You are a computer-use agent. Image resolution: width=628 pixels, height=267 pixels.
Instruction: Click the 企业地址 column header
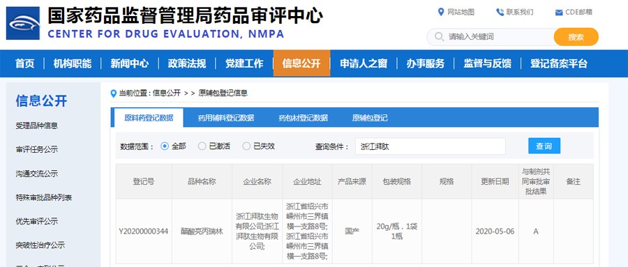click(307, 181)
